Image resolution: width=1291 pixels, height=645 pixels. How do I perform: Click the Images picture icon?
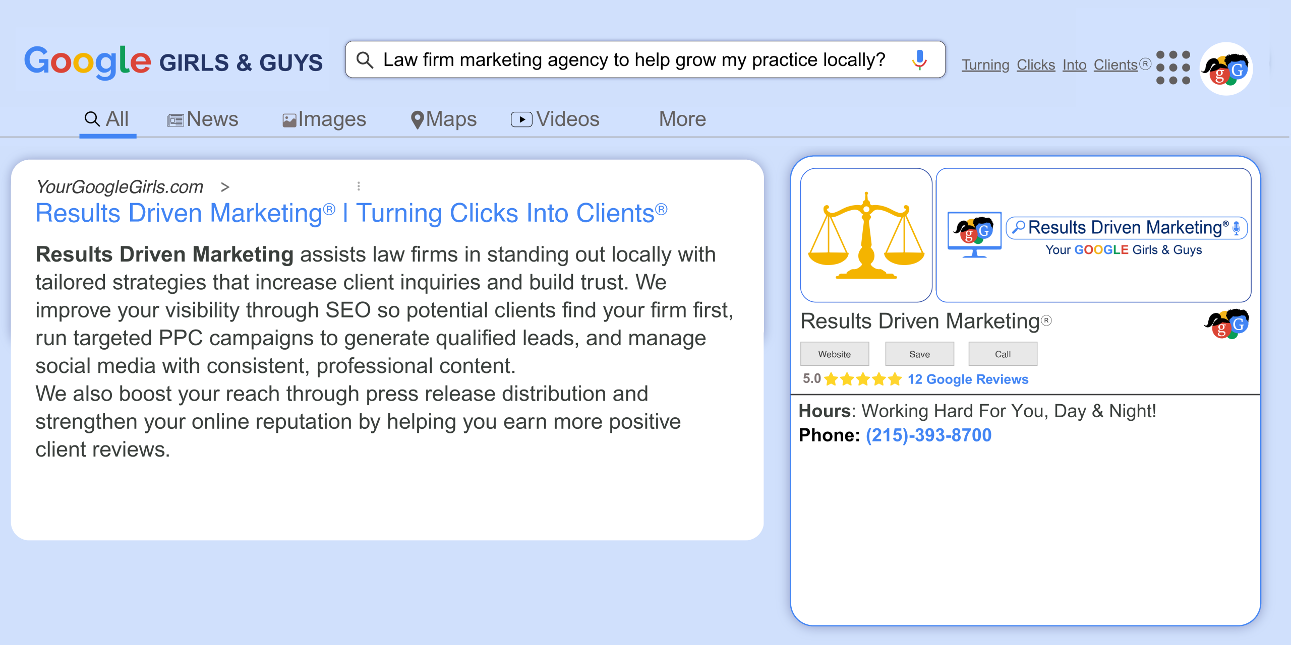point(289,120)
